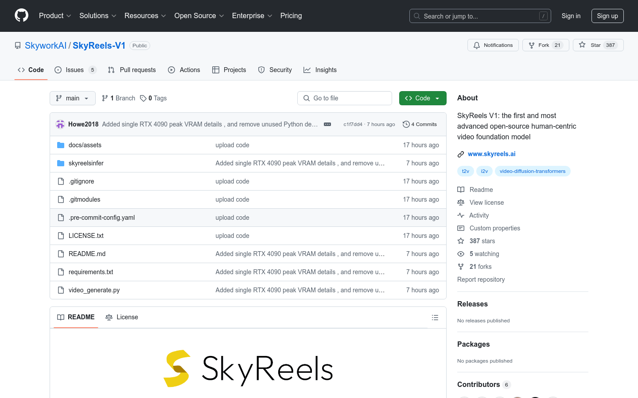
Task: View the 5 watching list
Action: (x=478, y=254)
